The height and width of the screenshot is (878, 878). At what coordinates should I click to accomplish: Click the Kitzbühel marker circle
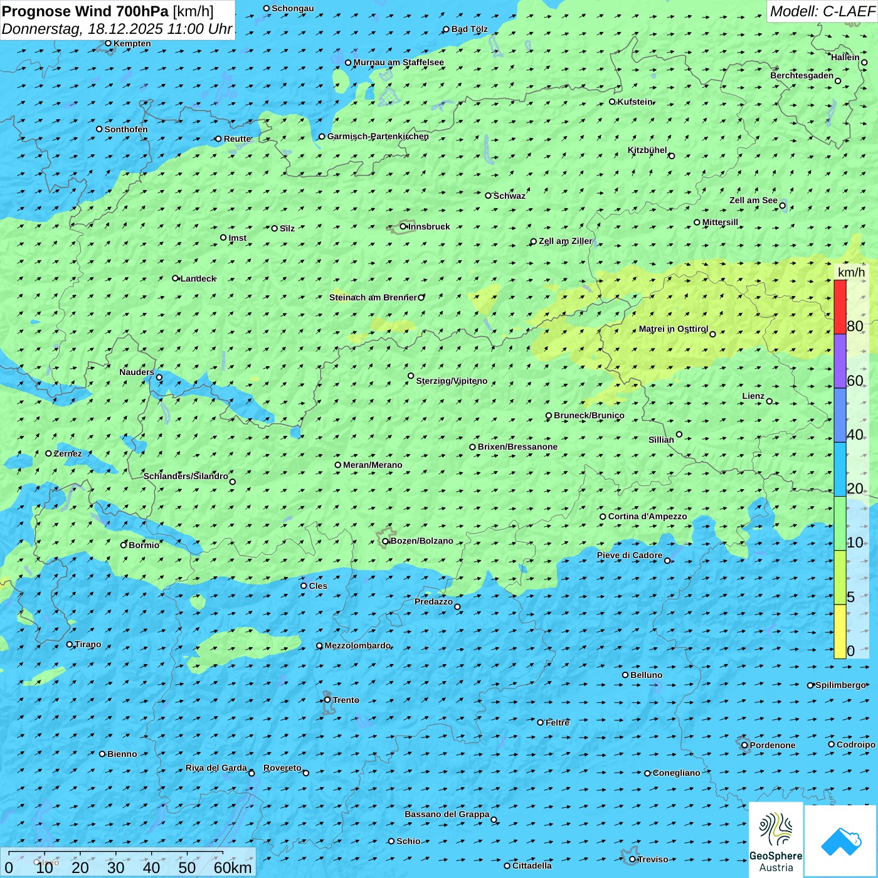pos(672,156)
